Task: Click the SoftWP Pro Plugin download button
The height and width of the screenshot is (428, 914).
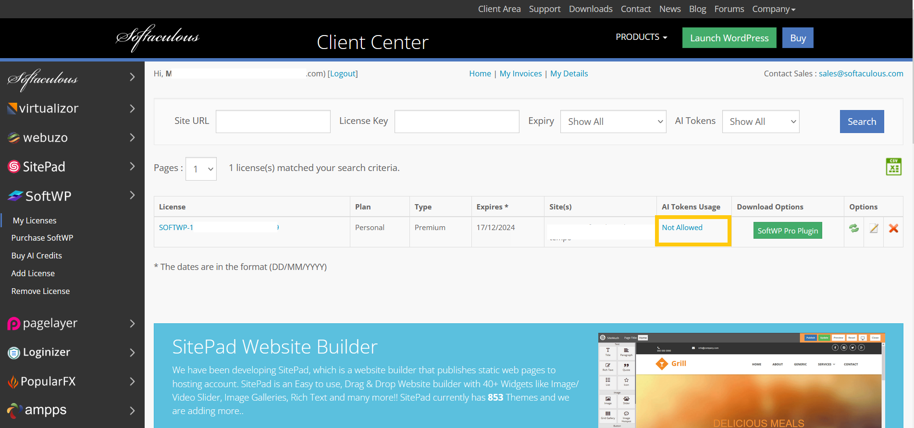Action: tap(788, 231)
